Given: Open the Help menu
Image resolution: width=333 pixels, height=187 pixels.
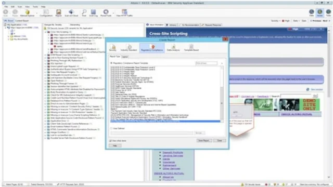Looking at the screenshot, I should point(43,7).
